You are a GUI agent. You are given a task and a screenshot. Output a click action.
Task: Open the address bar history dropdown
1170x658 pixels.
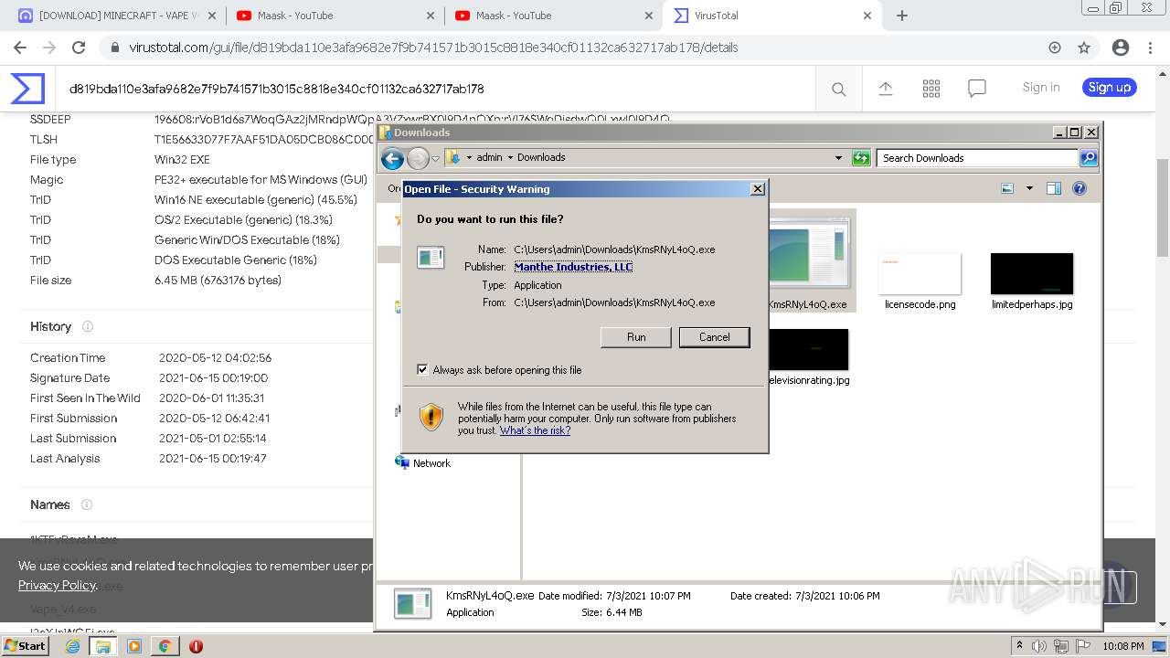point(838,158)
